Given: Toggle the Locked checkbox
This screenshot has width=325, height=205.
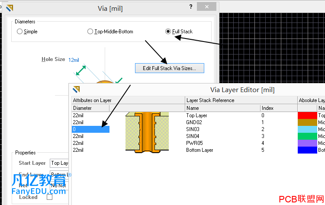Looking at the screenshot, I should pos(49,197).
